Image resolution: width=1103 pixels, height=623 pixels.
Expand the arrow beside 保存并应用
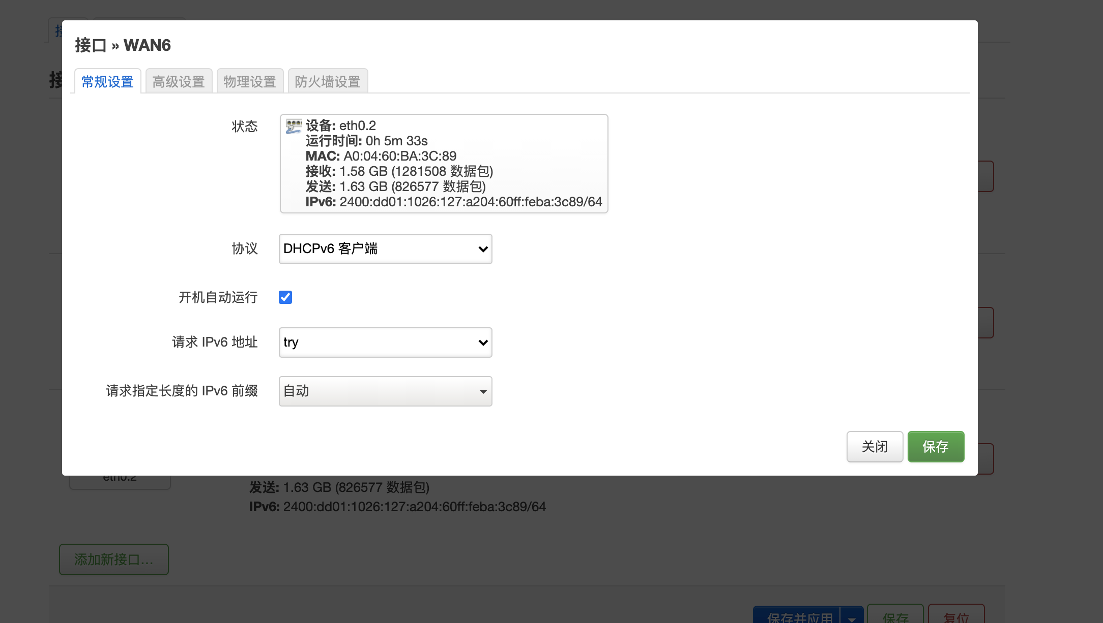point(852,617)
